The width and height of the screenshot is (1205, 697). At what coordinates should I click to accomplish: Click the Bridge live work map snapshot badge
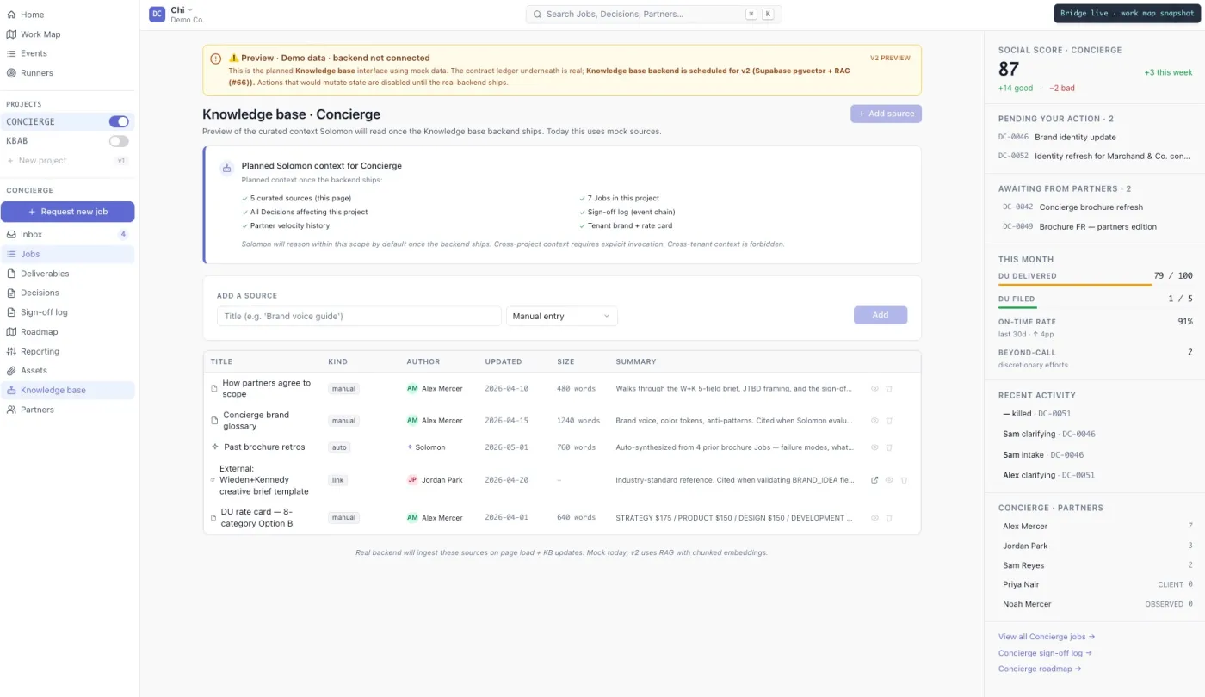(x=1127, y=14)
